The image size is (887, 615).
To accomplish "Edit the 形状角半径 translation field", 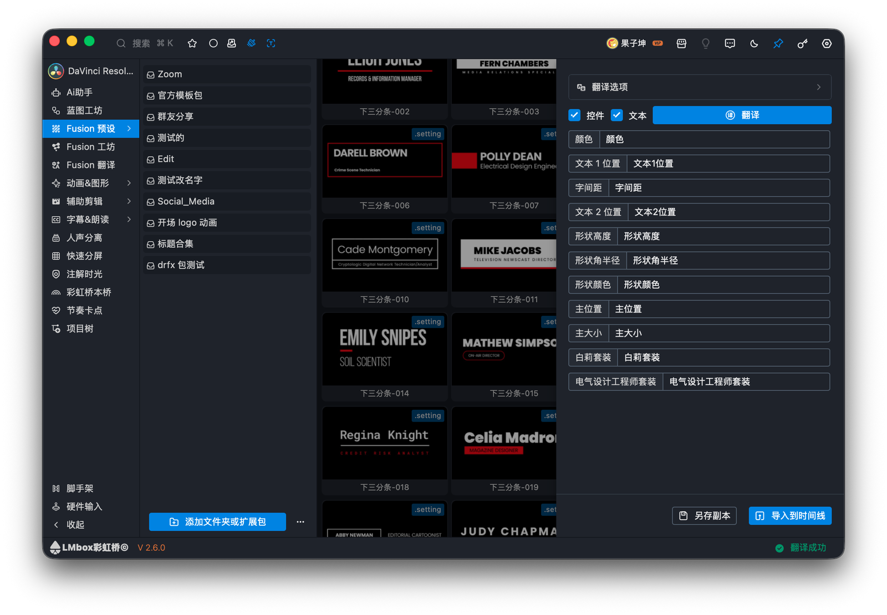I will point(728,260).
